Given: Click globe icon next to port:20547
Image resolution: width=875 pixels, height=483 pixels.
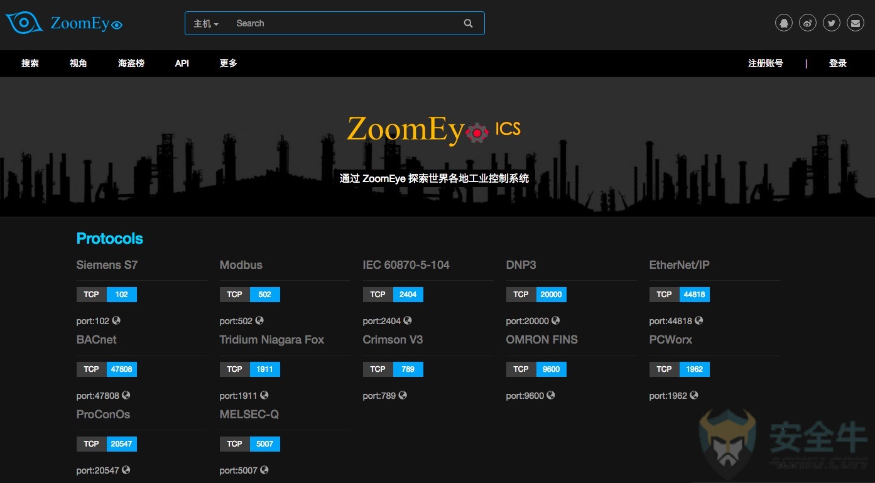Looking at the screenshot, I should click(x=126, y=470).
